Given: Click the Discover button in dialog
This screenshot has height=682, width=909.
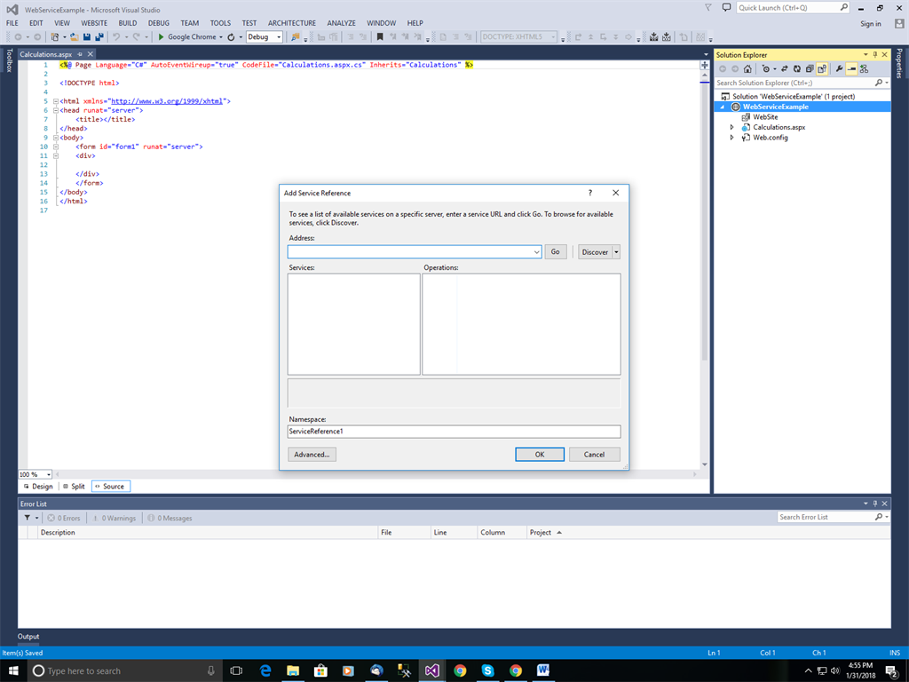Looking at the screenshot, I should pos(595,251).
